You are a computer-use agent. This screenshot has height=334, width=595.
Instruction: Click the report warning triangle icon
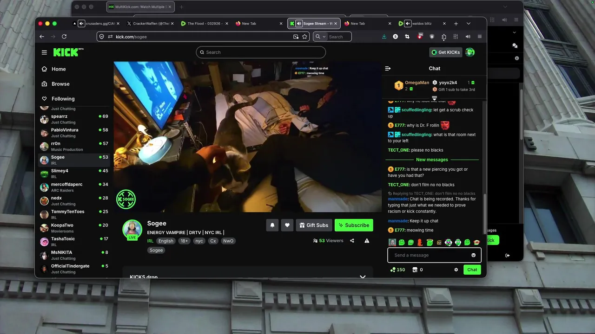click(367, 241)
